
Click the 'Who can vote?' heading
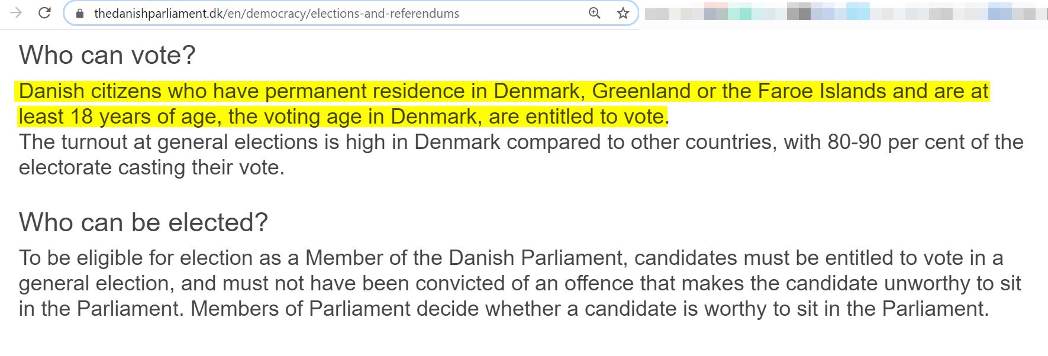click(107, 55)
